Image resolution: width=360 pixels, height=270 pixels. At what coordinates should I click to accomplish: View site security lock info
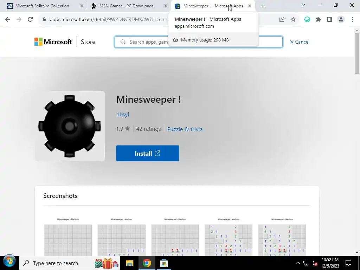44,20
